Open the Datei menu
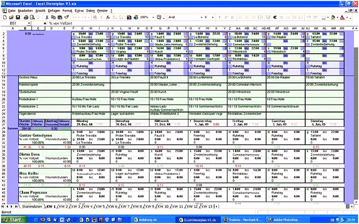Screen dimensions: 359x224 point(12,11)
